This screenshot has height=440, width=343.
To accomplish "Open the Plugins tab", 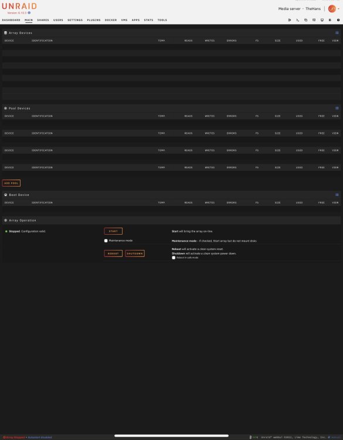I will 94,20.
